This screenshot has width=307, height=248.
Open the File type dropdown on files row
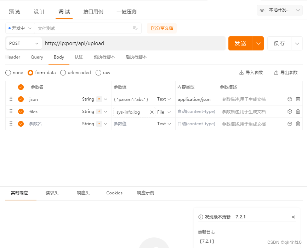164,111
